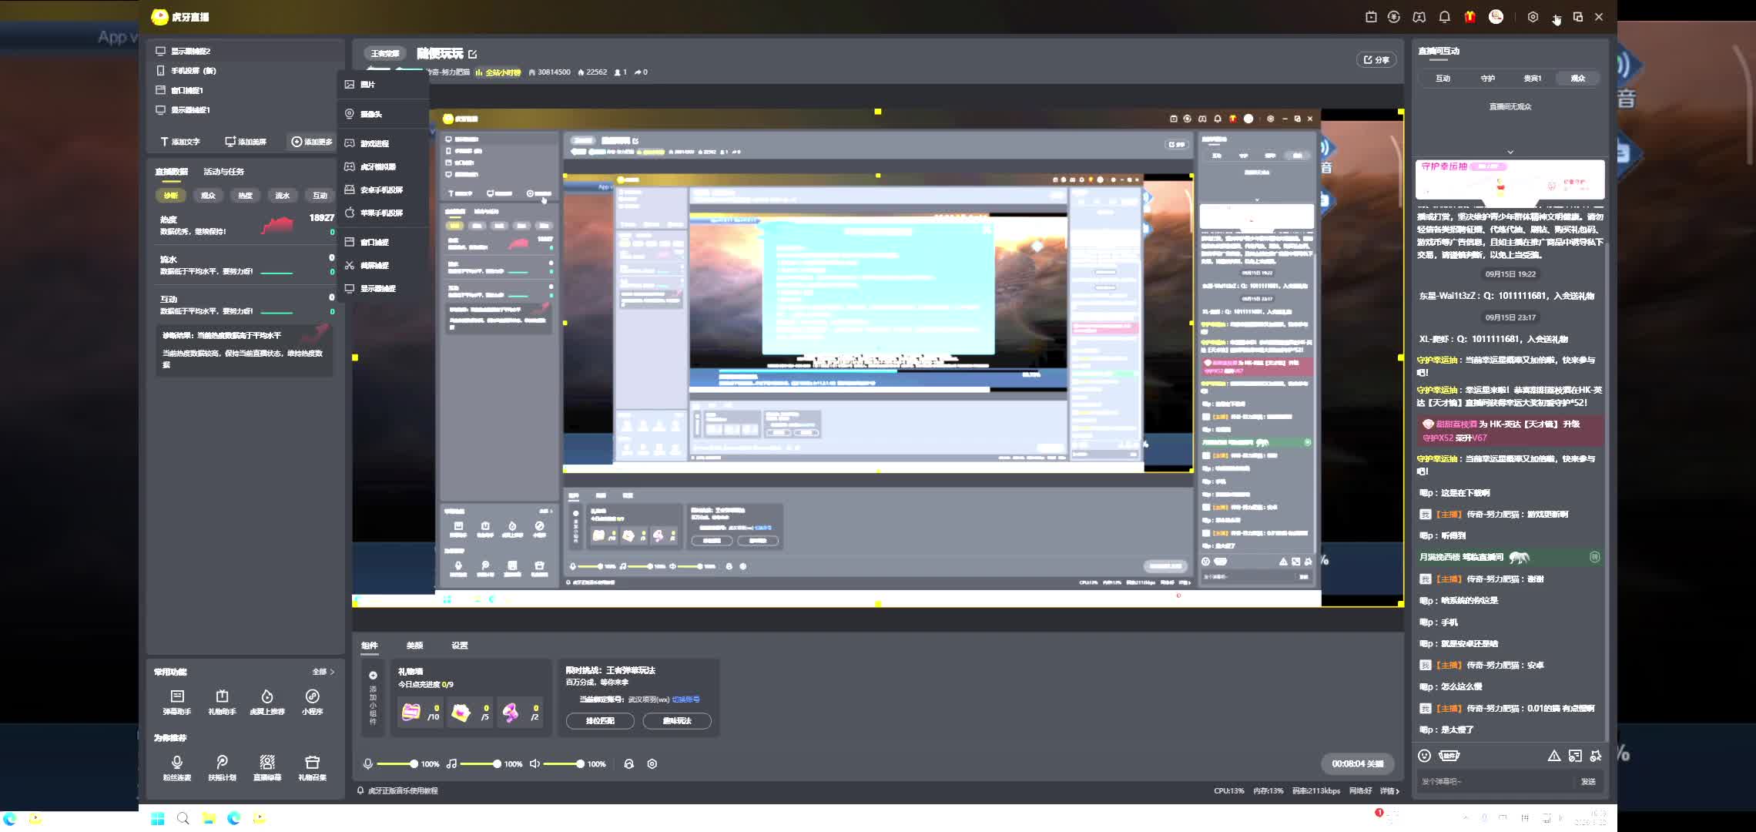Click the 切换账号 link
Image resolution: width=1756 pixels, height=832 pixels.
[685, 699]
